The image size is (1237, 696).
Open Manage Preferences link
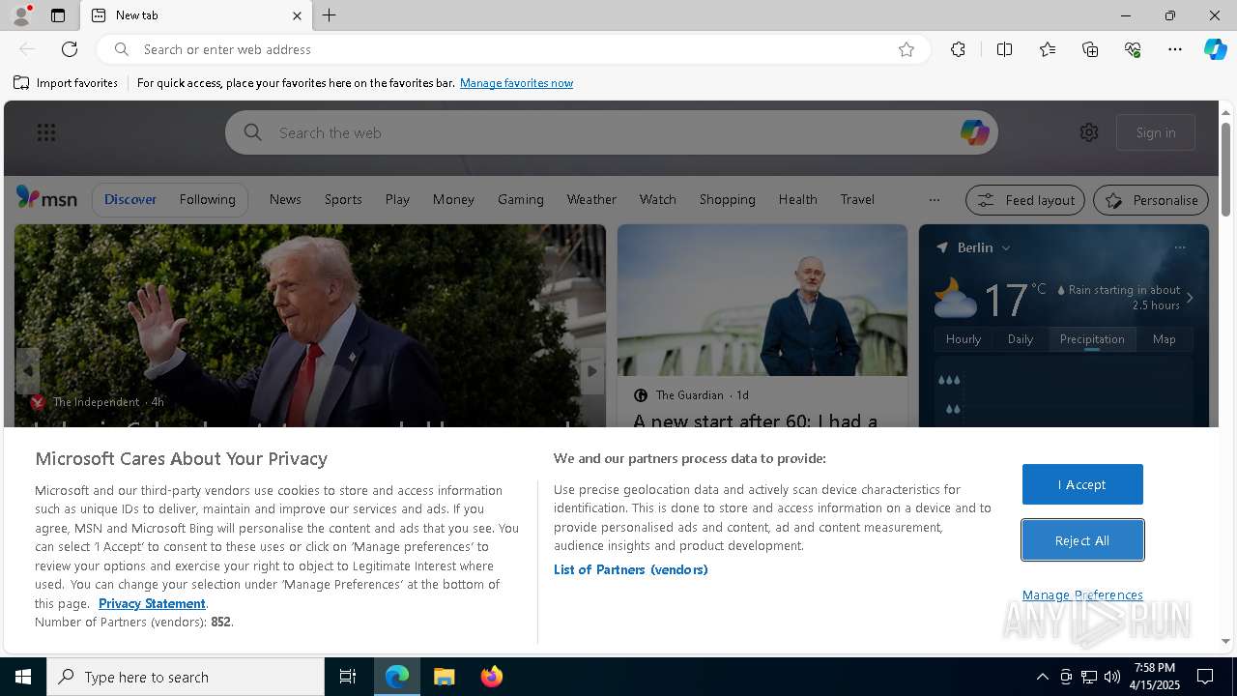pos(1082,594)
